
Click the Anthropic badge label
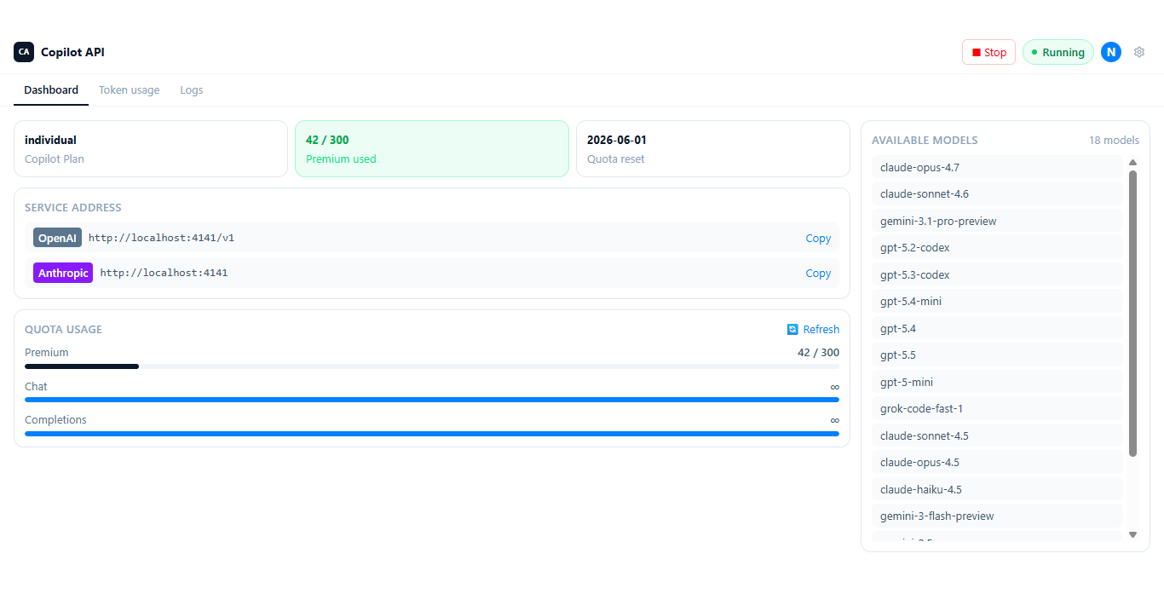click(63, 273)
